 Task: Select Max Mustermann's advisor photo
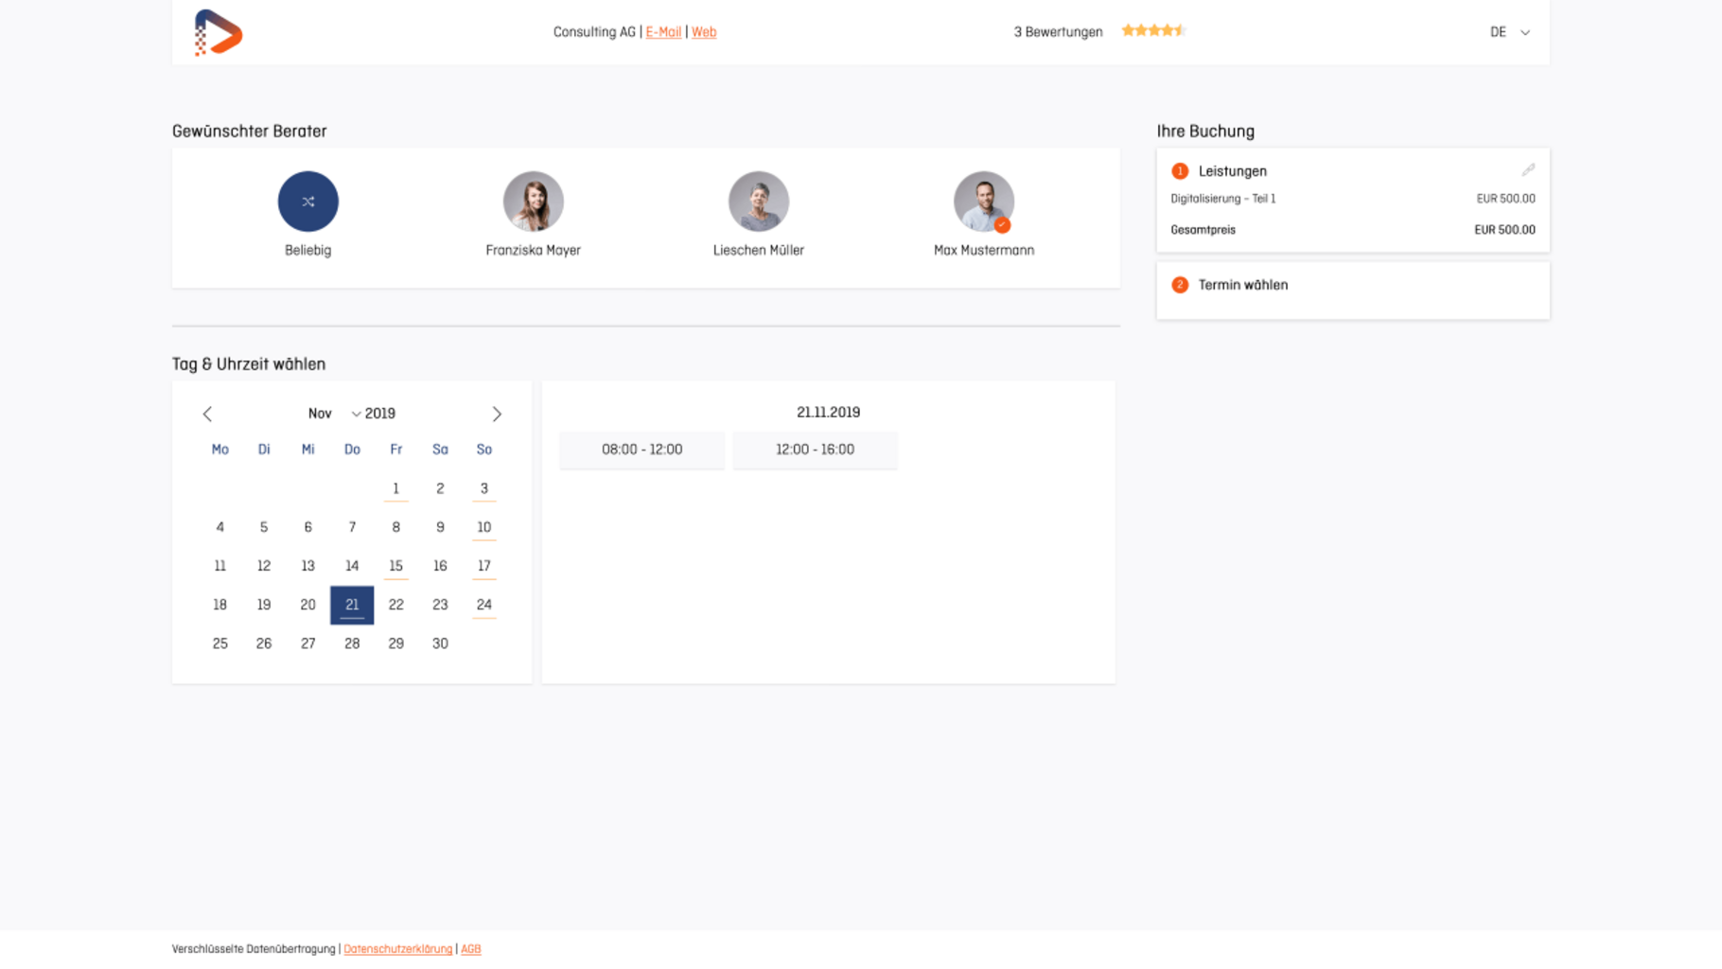tap(983, 202)
